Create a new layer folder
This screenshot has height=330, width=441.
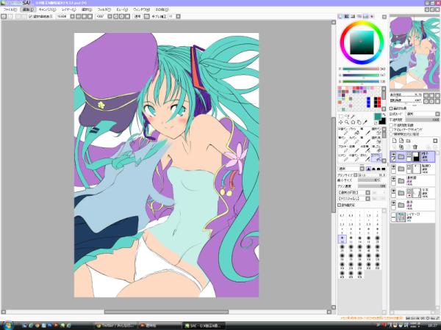coord(409,141)
